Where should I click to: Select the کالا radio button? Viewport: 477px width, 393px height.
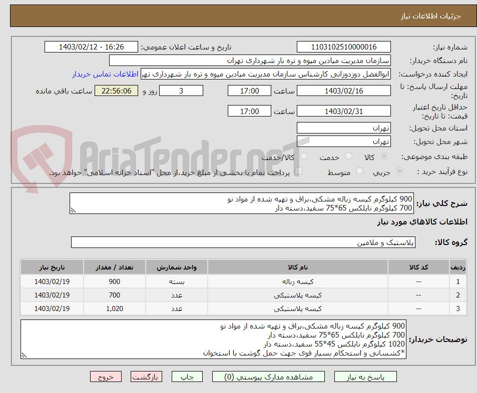point(384,156)
